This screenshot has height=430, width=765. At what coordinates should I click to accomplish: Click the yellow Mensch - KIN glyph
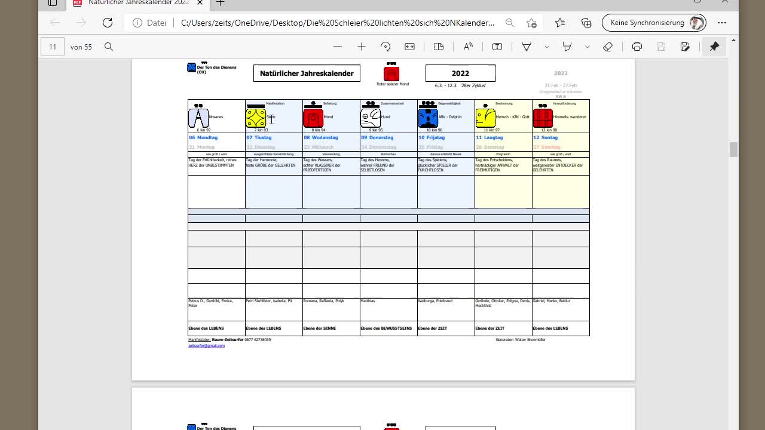[x=485, y=118]
